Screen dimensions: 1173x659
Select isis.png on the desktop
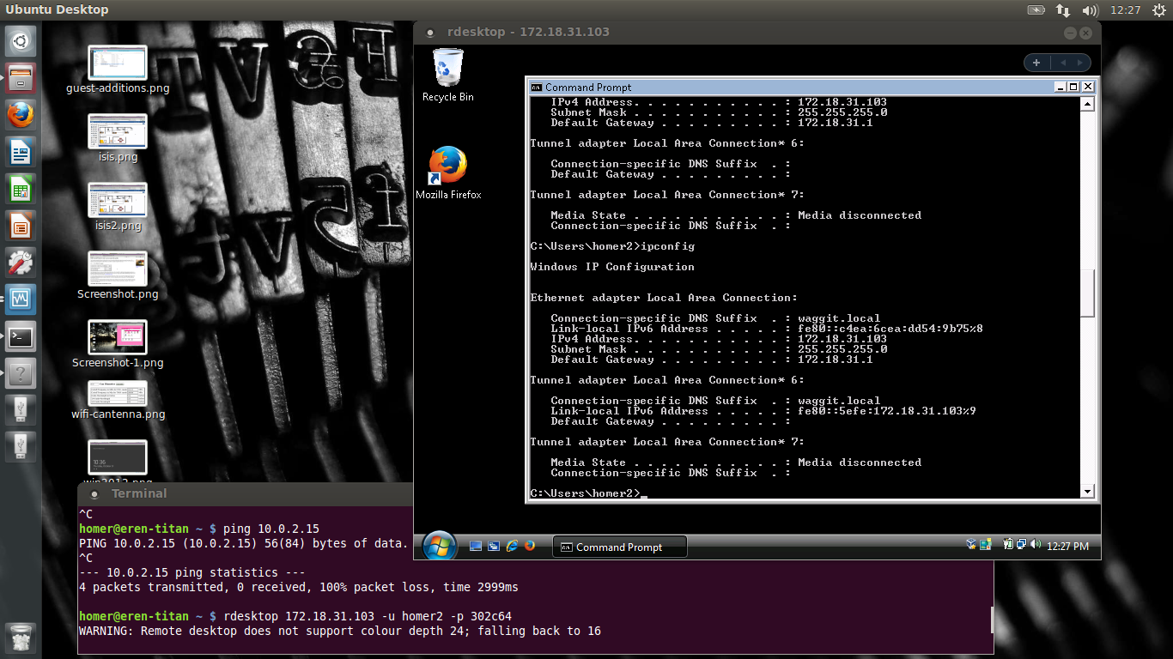coord(118,139)
